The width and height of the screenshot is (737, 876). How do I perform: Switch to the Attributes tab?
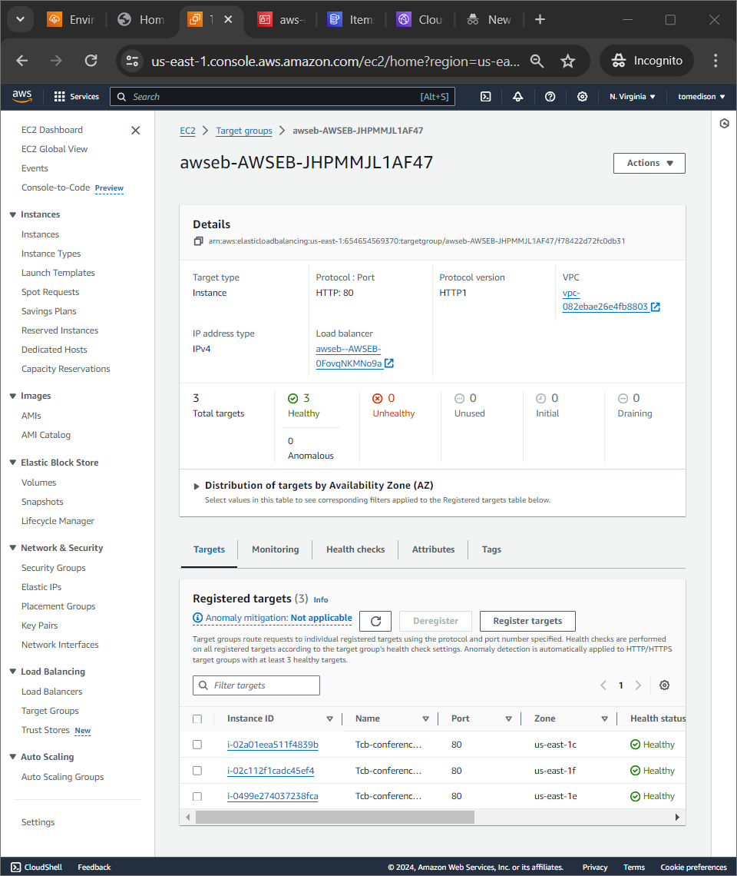433,549
